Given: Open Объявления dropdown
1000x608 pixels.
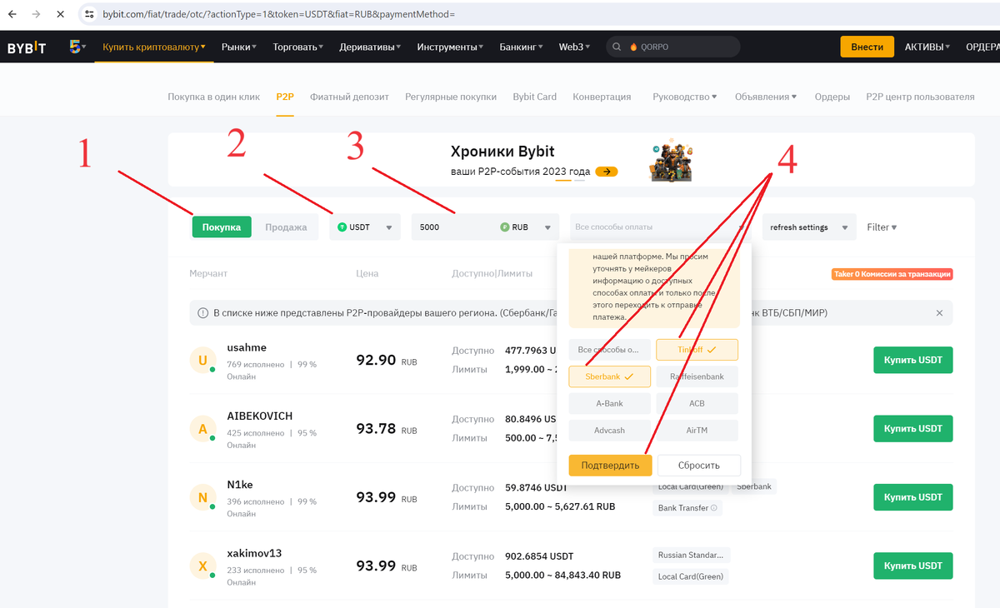Looking at the screenshot, I should click(765, 97).
